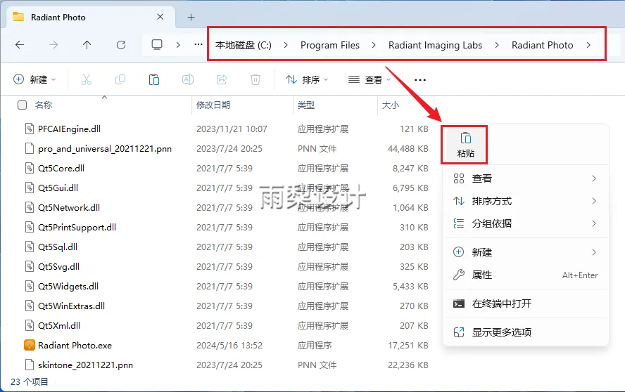This screenshot has height=392, width=625.
Task: Open the 查看 context submenu
Action: click(525, 178)
